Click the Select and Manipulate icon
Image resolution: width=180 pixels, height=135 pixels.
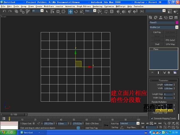point(106,11)
